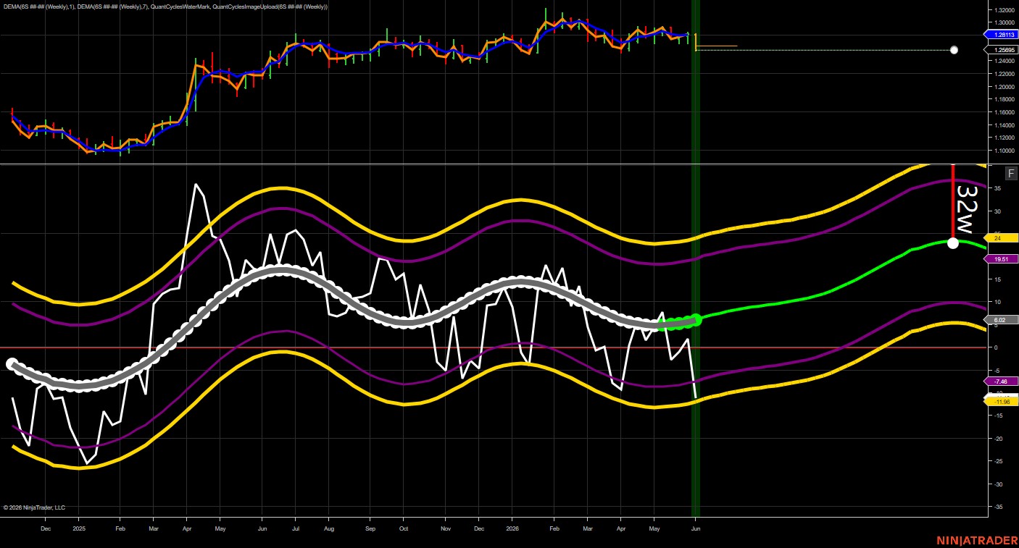Click the 2026 label on the time axis
The image size is (1019, 548).
[512, 528]
